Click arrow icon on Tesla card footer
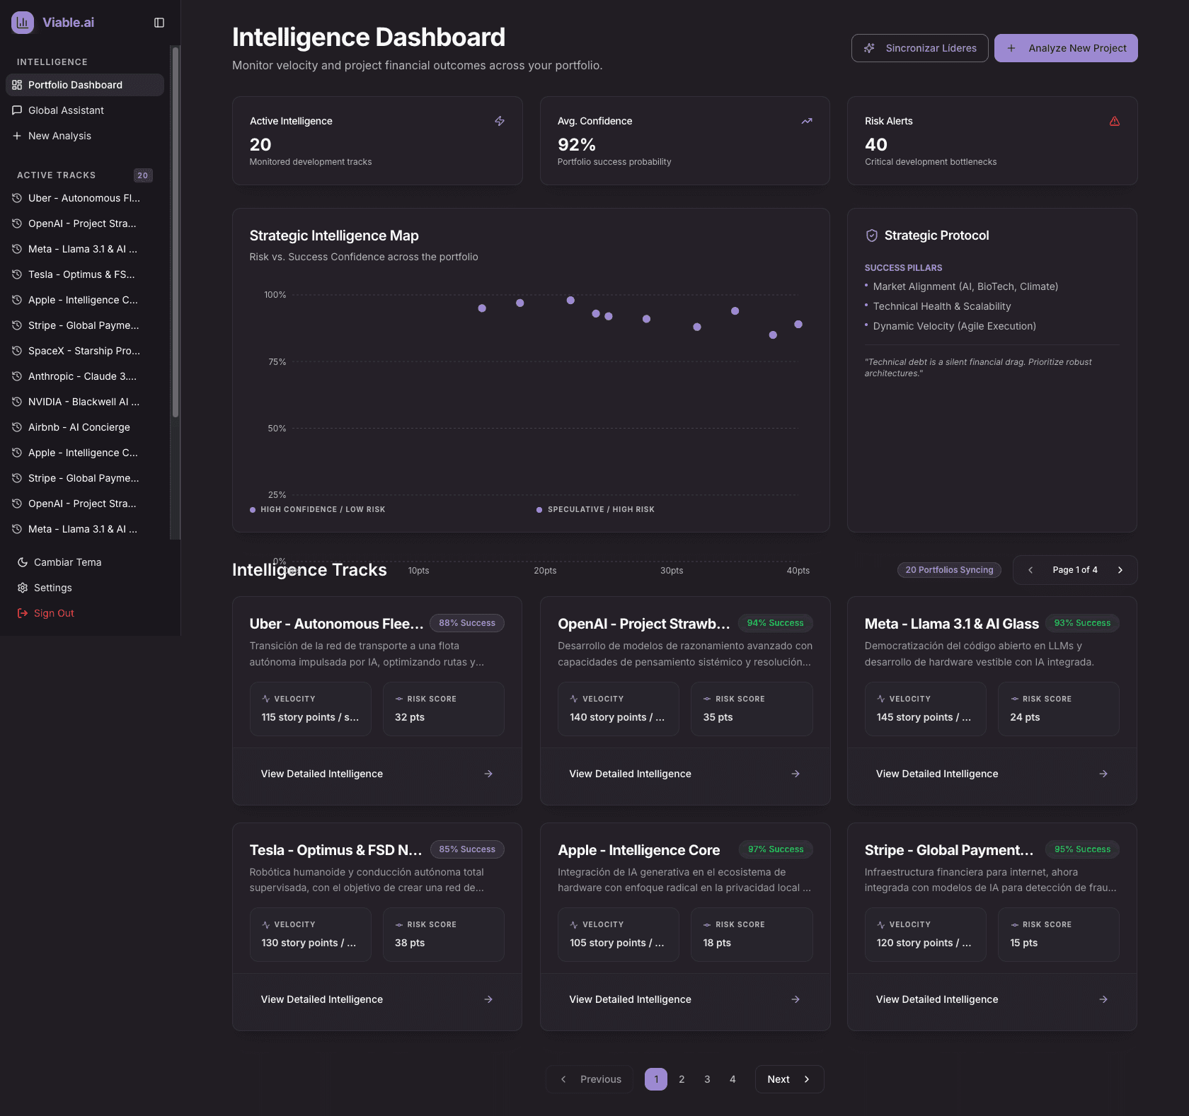Viewport: 1189px width, 1116px height. [488, 999]
